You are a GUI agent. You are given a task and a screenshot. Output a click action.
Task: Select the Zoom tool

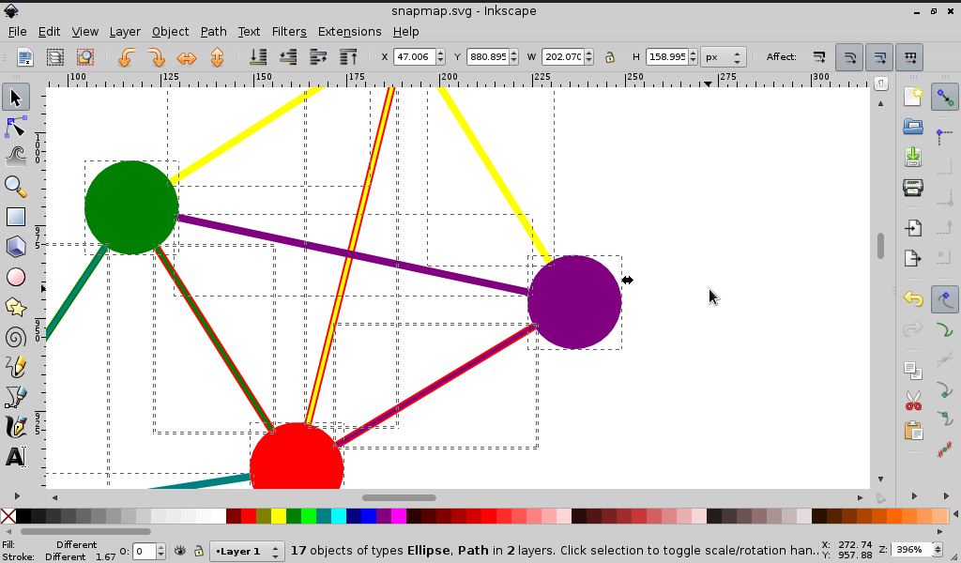pyautogui.click(x=15, y=187)
